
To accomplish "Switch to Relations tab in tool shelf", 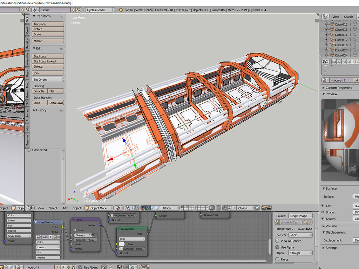I will coord(27,43).
